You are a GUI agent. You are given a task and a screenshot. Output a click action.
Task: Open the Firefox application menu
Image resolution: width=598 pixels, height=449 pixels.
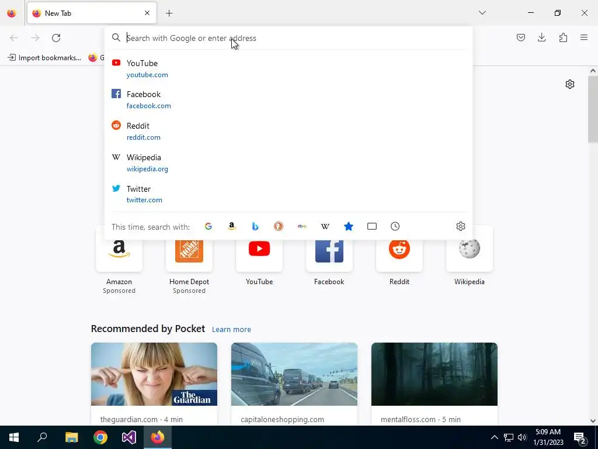click(x=584, y=37)
